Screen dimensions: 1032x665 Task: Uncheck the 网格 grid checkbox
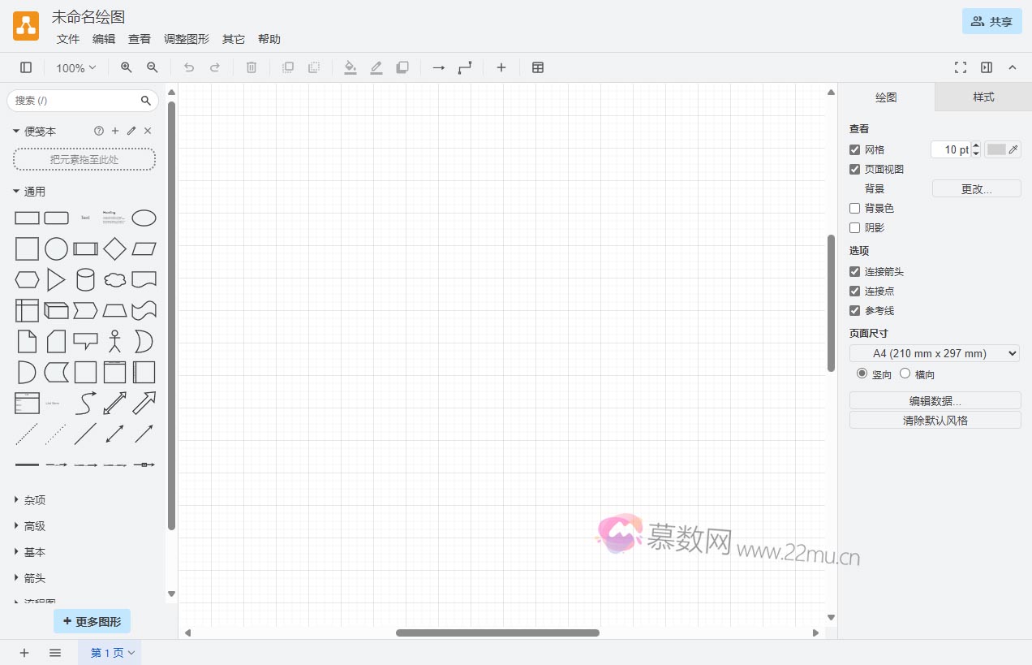click(854, 149)
